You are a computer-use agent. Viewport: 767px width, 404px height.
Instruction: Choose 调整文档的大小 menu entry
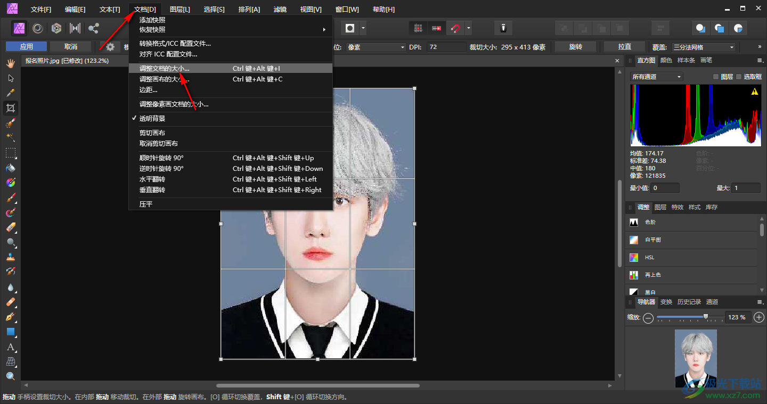[231, 69]
